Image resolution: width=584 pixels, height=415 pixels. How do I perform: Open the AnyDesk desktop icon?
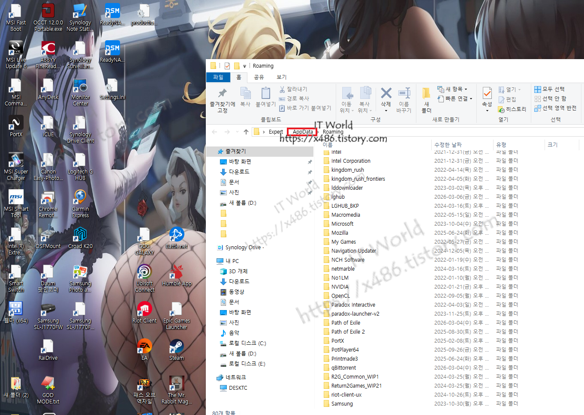pos(48,89)
